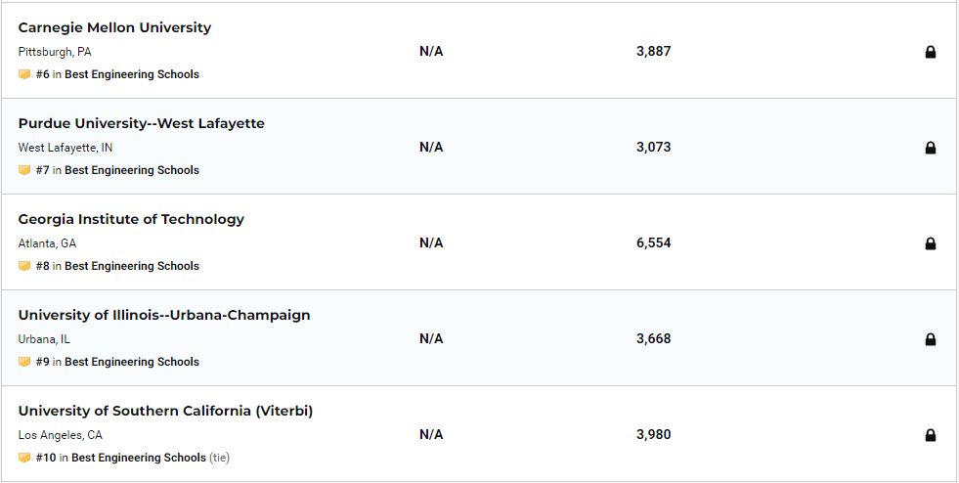
Task: Click the #7 ranking badge icon
Action: tap(24, 170)
